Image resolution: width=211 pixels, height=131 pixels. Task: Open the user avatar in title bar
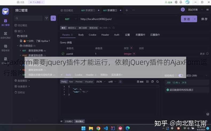(x=187, y=2)
